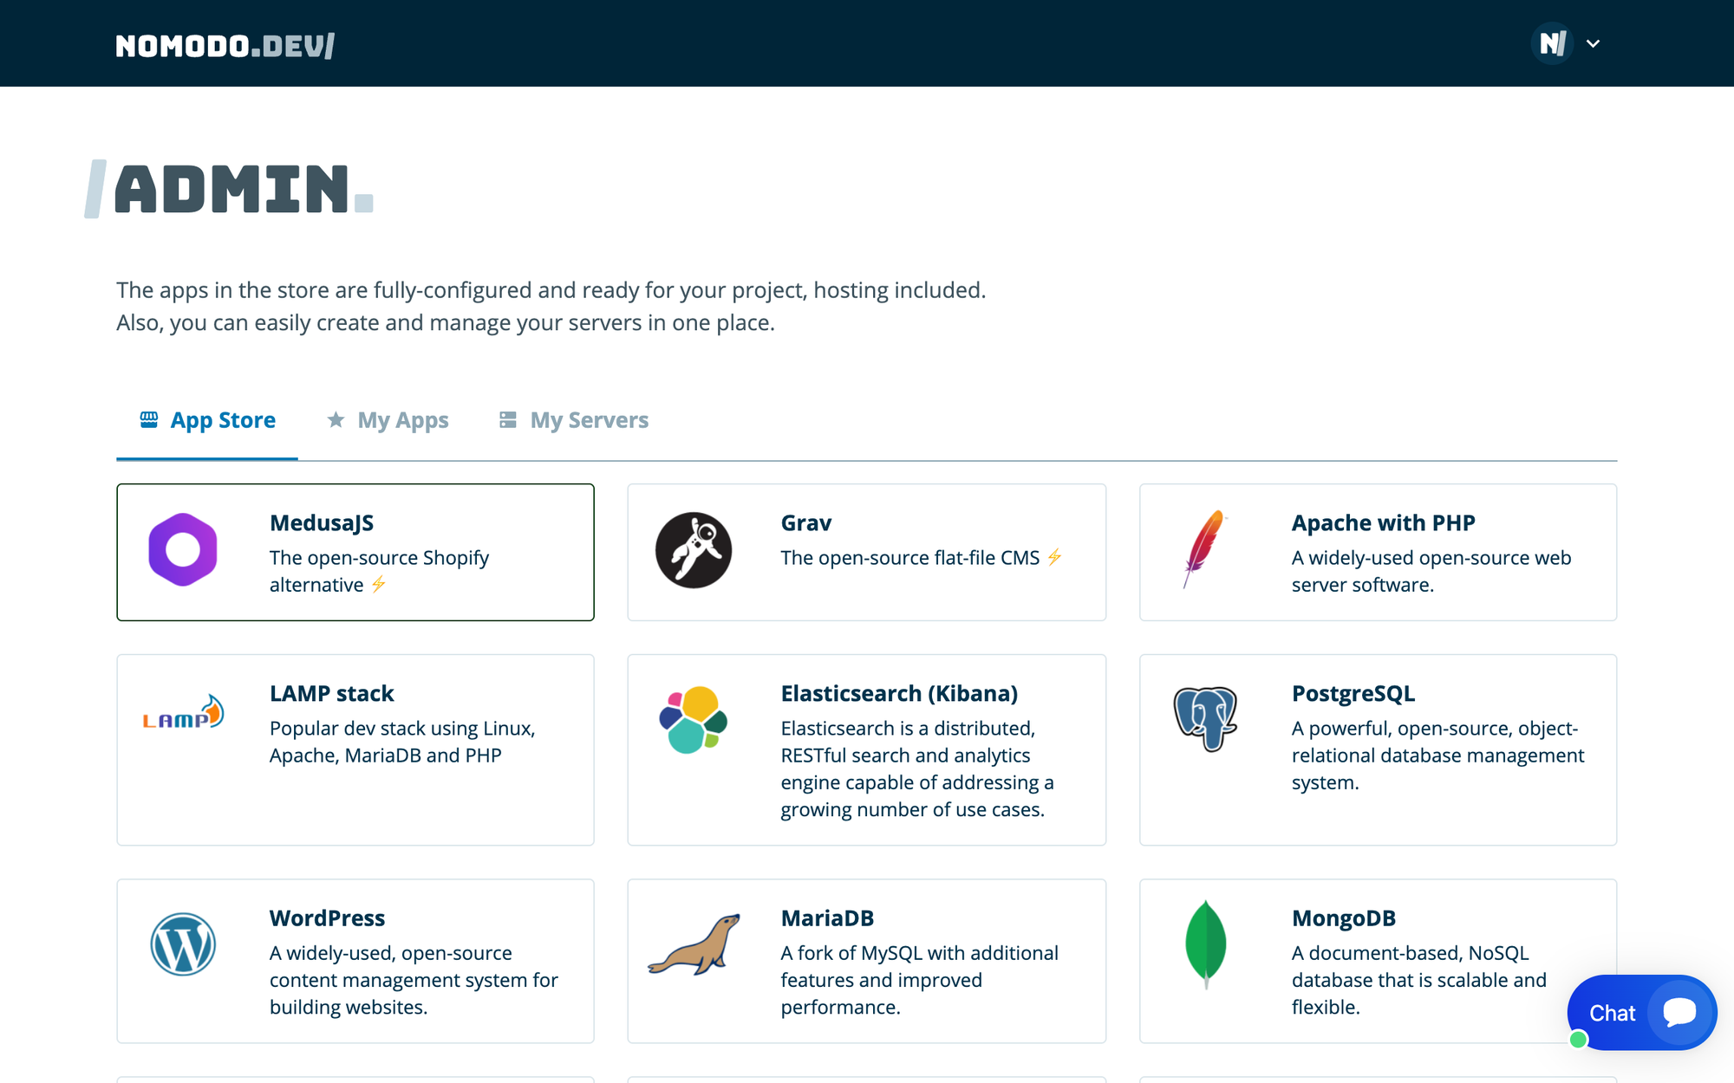Switch to the My Servers tab
Screen dimensions: 1734x1083
pyautogui.click(x=574, y=420)
